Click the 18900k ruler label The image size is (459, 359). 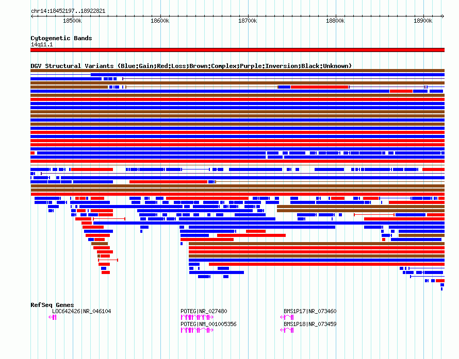423,21
